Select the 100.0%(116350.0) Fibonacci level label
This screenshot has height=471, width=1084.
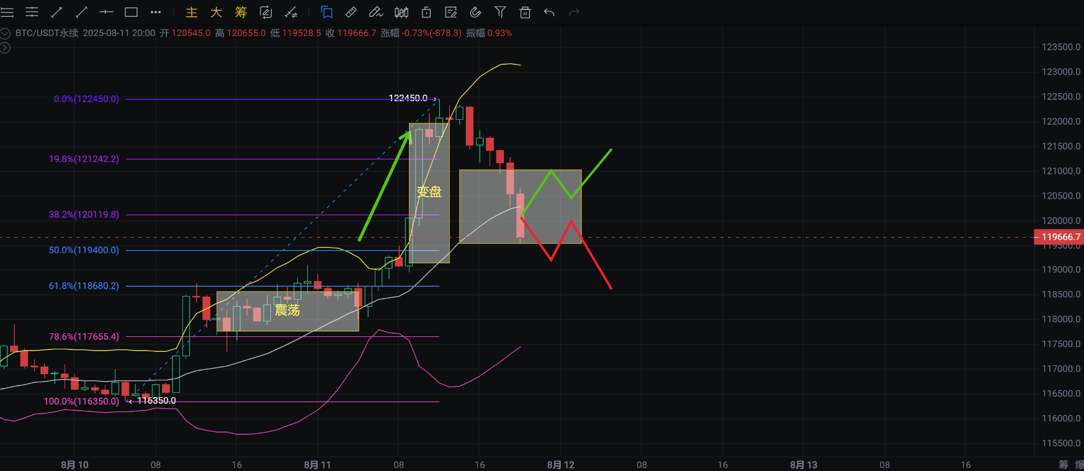pyautogui.click(x=81, y=401)
